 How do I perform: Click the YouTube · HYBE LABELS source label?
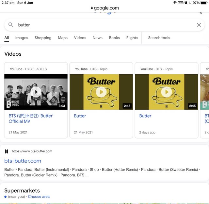[28, 69]
